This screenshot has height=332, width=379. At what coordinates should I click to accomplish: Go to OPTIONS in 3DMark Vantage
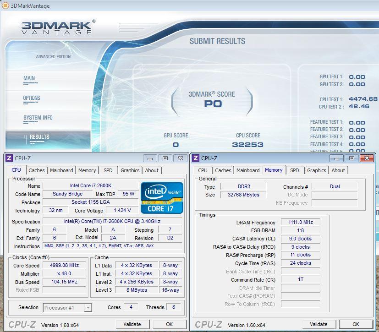coord(32,98)
